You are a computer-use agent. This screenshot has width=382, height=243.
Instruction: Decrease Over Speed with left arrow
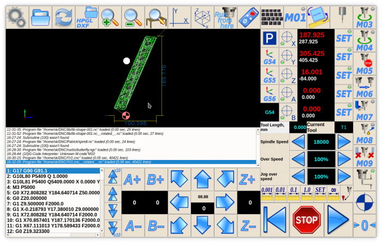click(298, 160)
